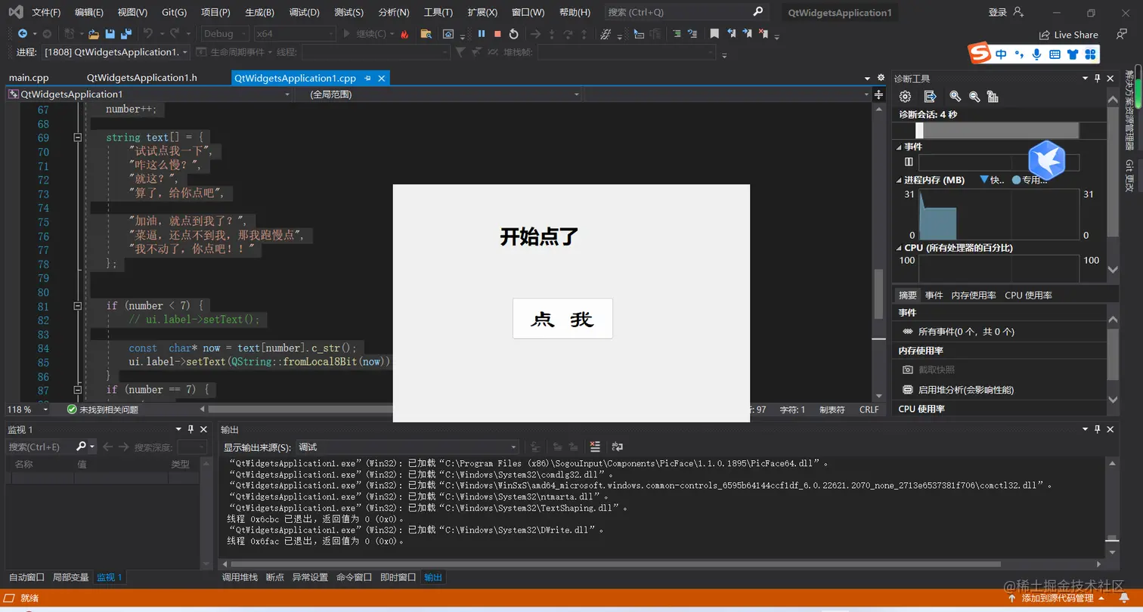Image resolution: width=1143 pixels, height=612 pixels.
Task: Click the Live Share button
Action: 1068,35
